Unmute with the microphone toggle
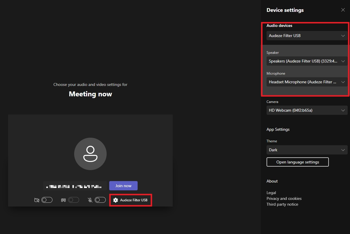The width and height of the screenshot is (350, 234). click(100, 200)
